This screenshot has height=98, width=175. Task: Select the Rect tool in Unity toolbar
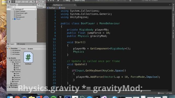pos(25,2)
